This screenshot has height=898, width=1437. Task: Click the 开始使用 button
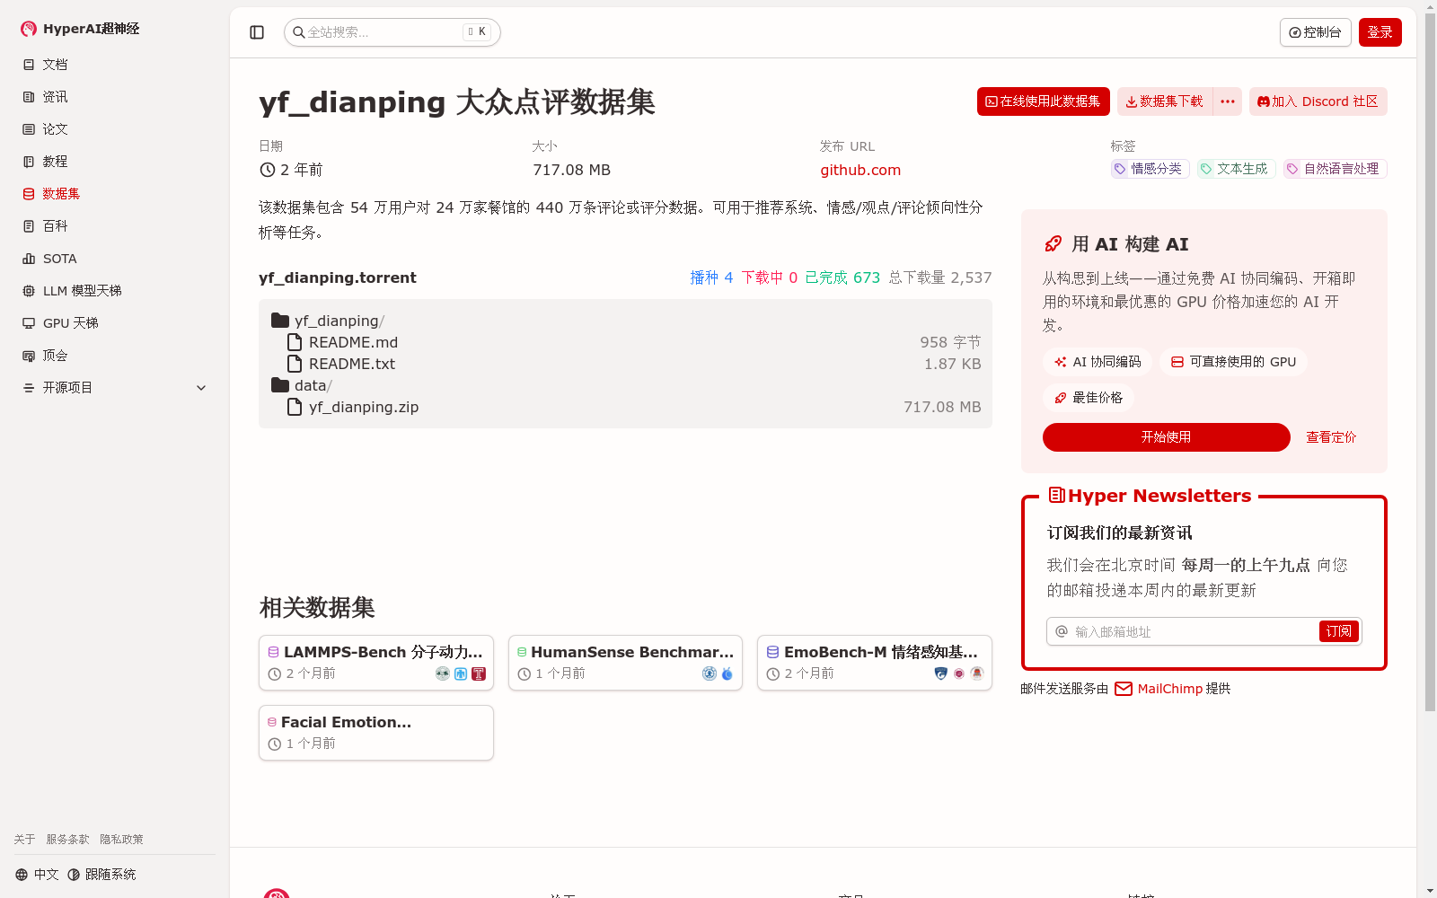click(x=1166, y=437)
